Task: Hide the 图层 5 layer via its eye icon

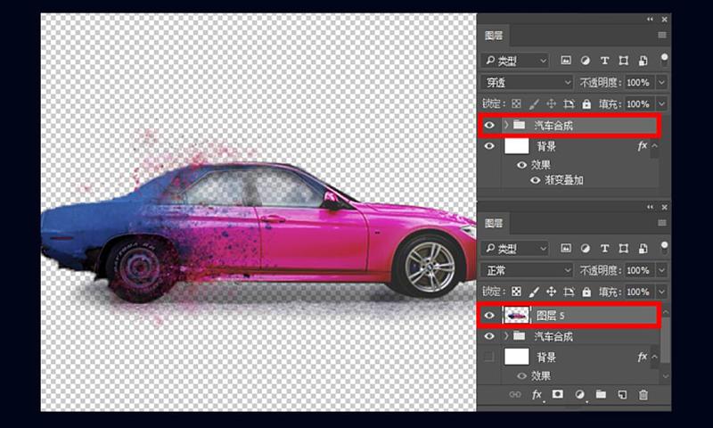Action: click(488, 314)
